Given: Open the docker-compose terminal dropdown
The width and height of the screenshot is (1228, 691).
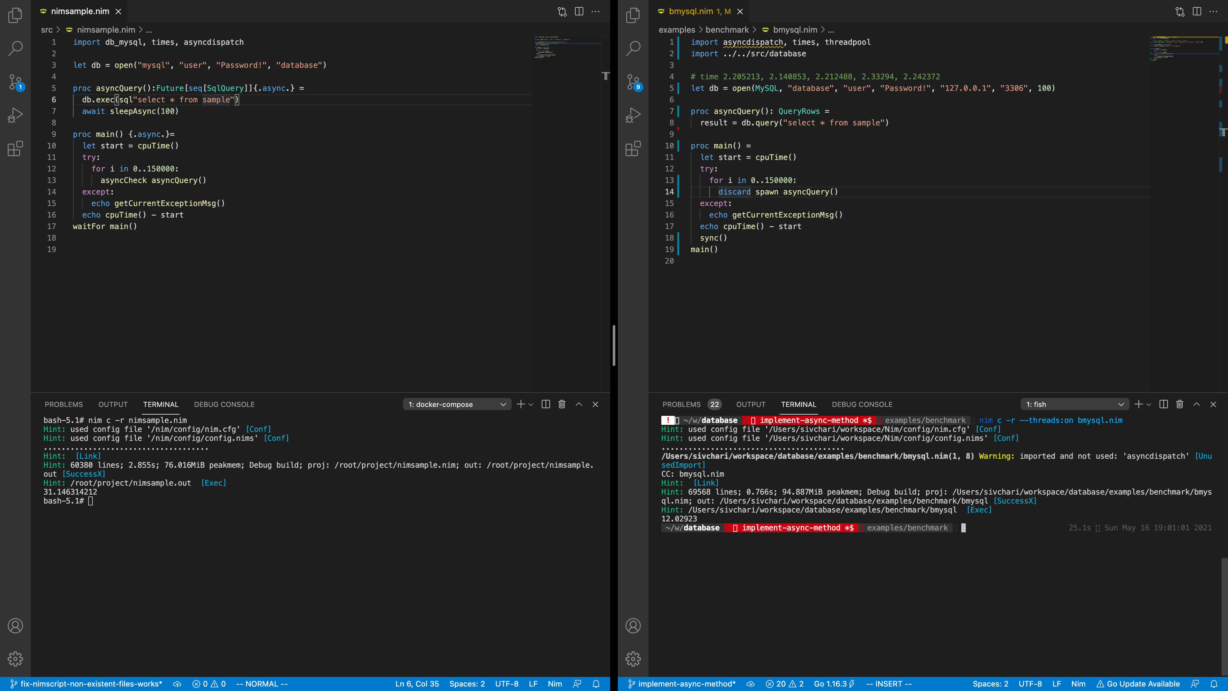Looking at the screenshot, I should pos(457,404).
